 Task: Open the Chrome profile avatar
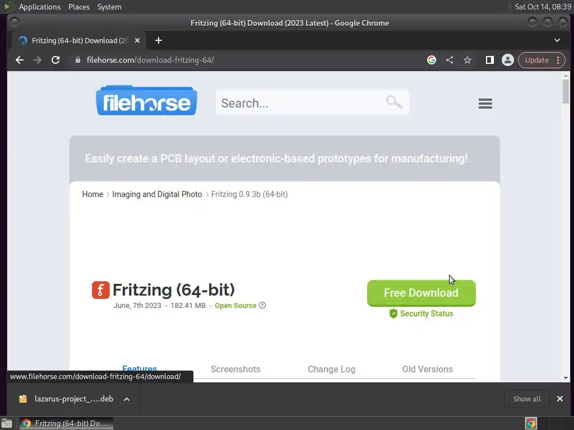coord(508,60)
